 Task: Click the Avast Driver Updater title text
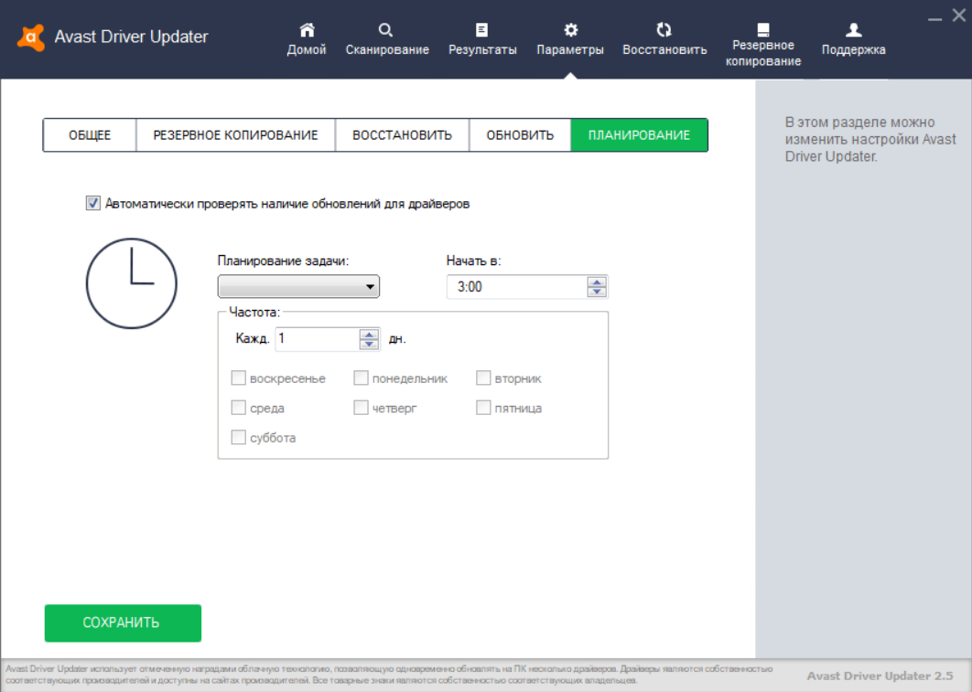click(x=132, y=37)
